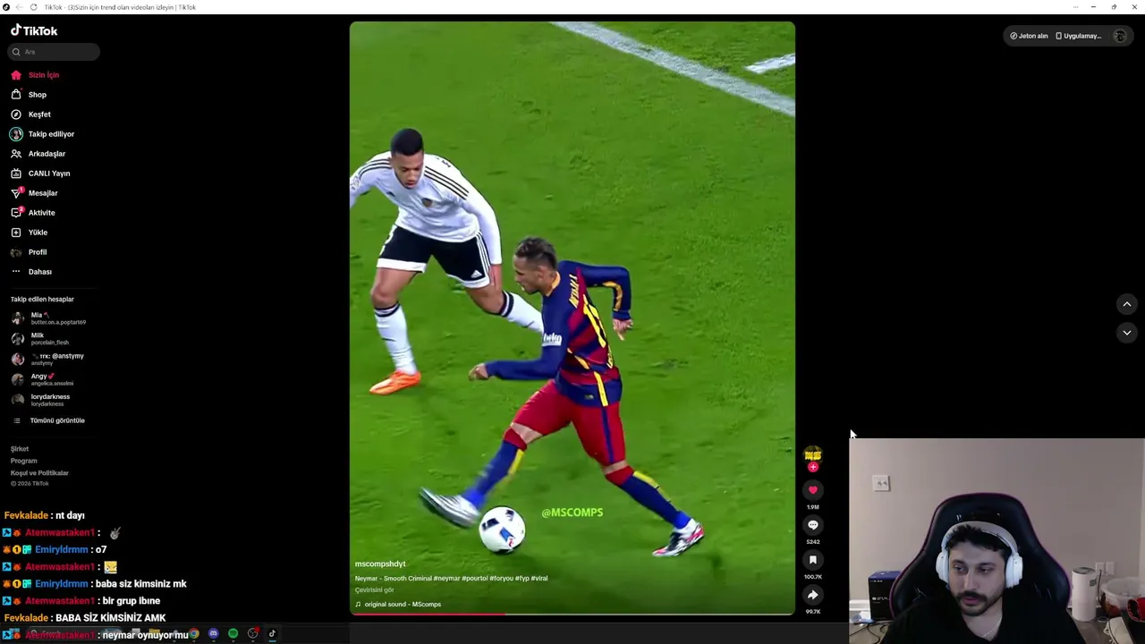Share the video with the arrow icon
This screenshot has width=1145, height=644.
pos(813,595)
